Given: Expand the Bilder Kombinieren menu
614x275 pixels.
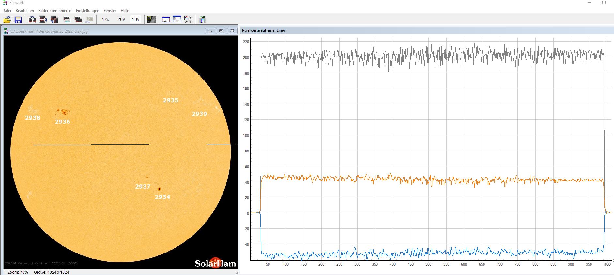Looking at the screenshot, I should 55,11.
